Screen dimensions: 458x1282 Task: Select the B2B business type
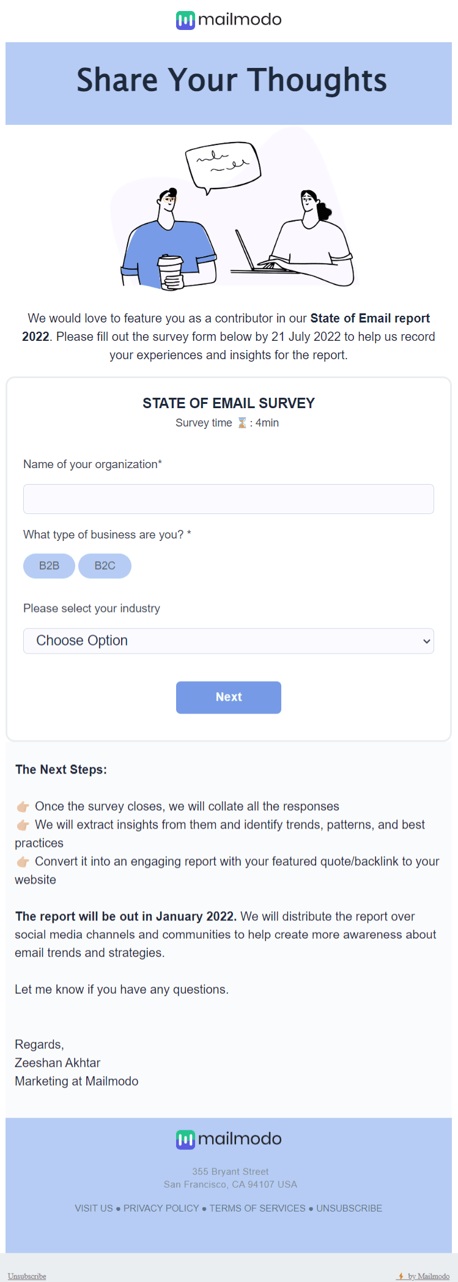49,566
